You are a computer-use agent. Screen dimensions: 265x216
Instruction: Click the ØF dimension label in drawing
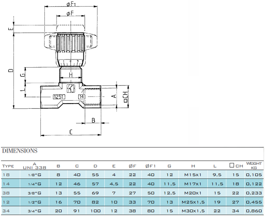pyautogui.click(x=70, y=13)
